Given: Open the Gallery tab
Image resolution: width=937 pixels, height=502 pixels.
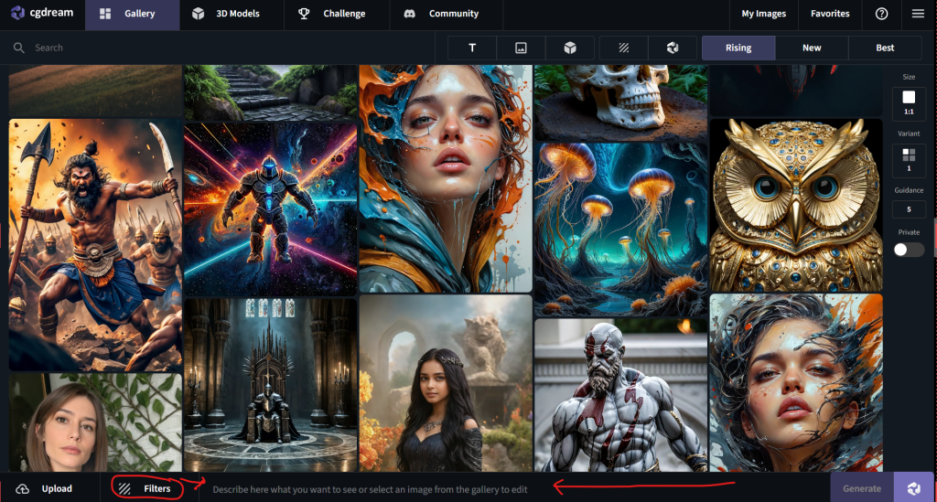Looking at the screenshot, I should [132, 14].
